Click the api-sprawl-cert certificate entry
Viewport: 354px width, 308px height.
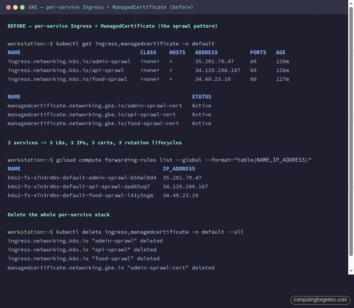92,114
